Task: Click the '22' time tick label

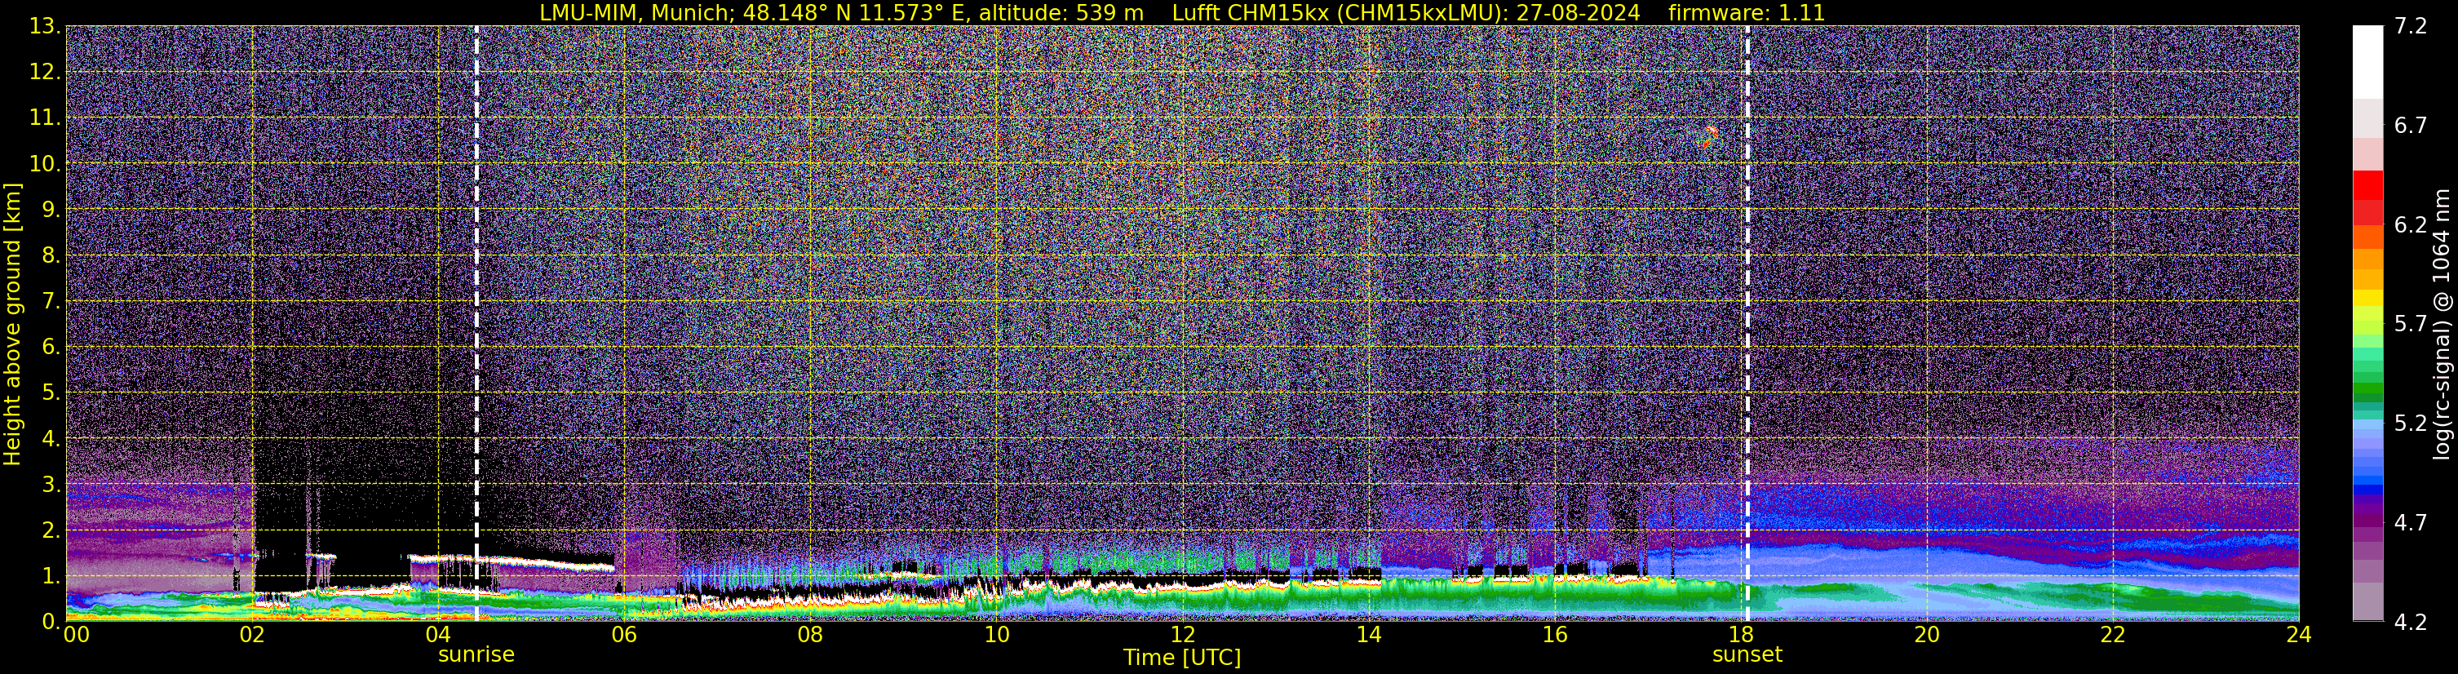Action: pyautogui.click(x=2113, y=636)
